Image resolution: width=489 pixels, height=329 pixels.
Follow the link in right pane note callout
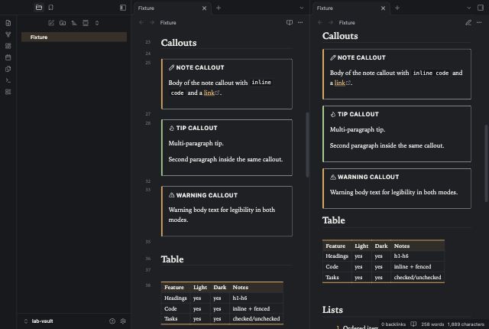(339, 83)
